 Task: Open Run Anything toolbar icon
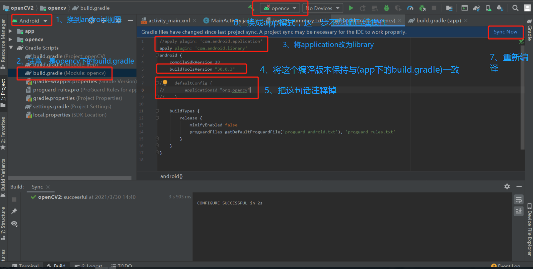[464, 8]
